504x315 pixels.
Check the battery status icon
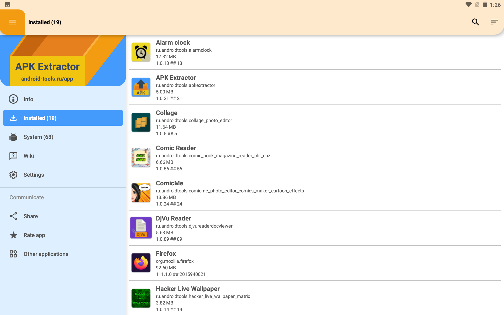click(x=485, y=5)
